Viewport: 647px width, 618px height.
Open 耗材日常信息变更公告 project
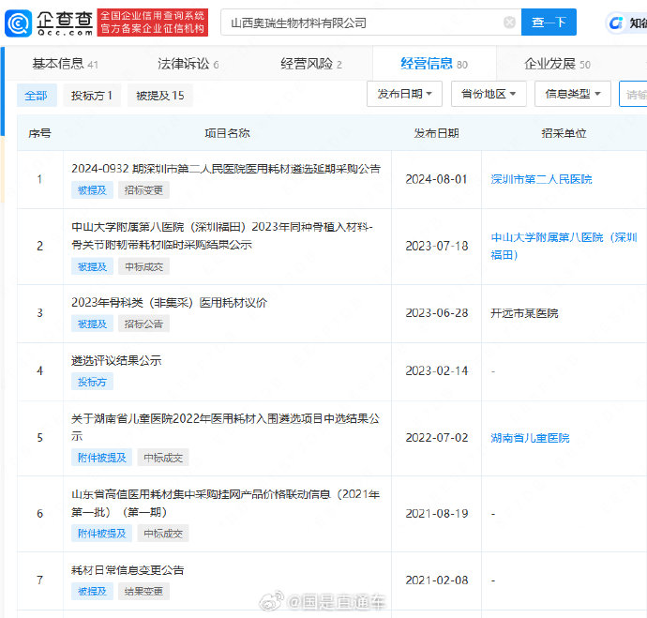128,570
